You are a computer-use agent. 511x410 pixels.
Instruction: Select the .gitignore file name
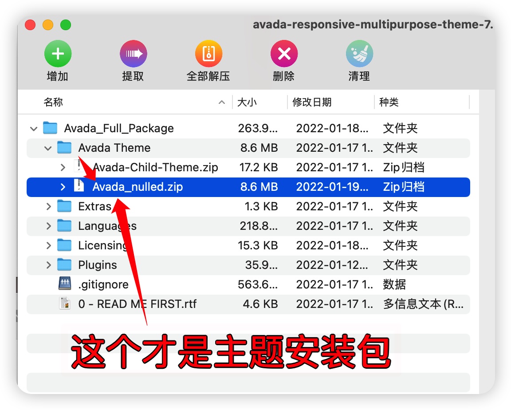(x=103, y=284)
